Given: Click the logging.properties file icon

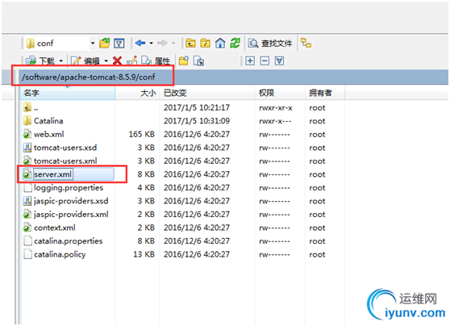Looking at the screenshot, I should tap(27, 188).
